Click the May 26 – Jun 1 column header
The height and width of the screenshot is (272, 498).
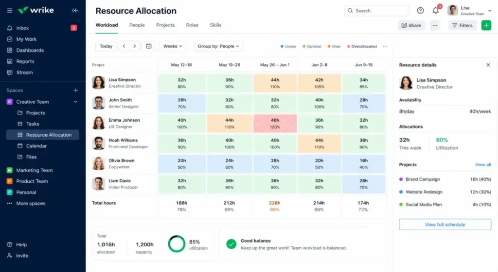[x=275, y=65]
